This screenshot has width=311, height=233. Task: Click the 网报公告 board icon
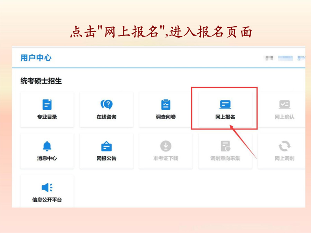pos(106,146)
